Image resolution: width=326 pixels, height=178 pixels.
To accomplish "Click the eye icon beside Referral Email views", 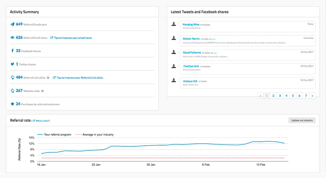I will pyautogui.click(x=12, y=37).
